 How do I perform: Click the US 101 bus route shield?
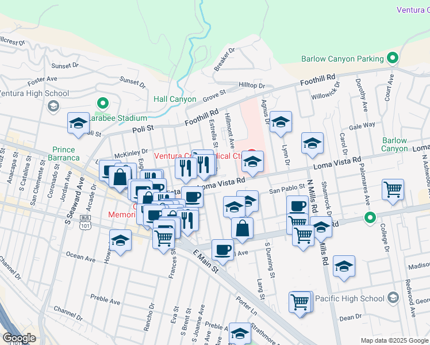click(85, 223)
